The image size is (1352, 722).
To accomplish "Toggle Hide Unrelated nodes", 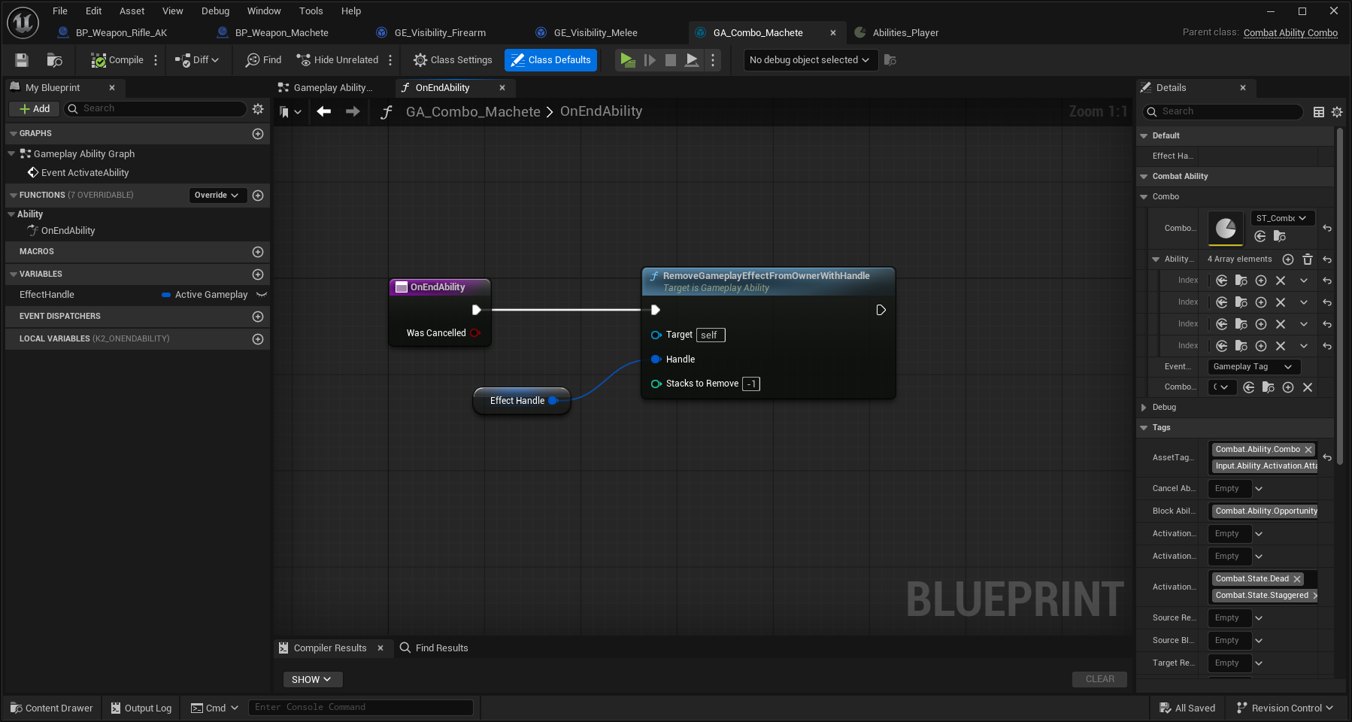I will [x=338, y=60].
